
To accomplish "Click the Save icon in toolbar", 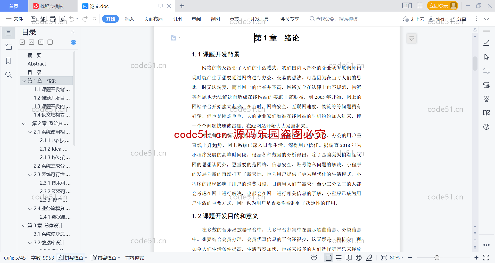I will 34,19.
